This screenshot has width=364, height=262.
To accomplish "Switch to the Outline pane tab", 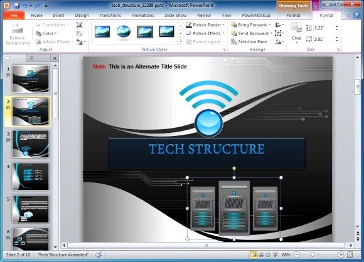I will pyautogui.click(x=31, y=58).
